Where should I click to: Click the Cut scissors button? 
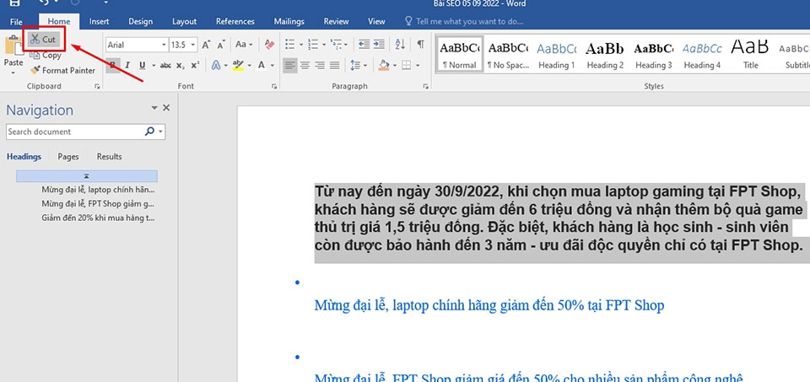click(42, 40)
